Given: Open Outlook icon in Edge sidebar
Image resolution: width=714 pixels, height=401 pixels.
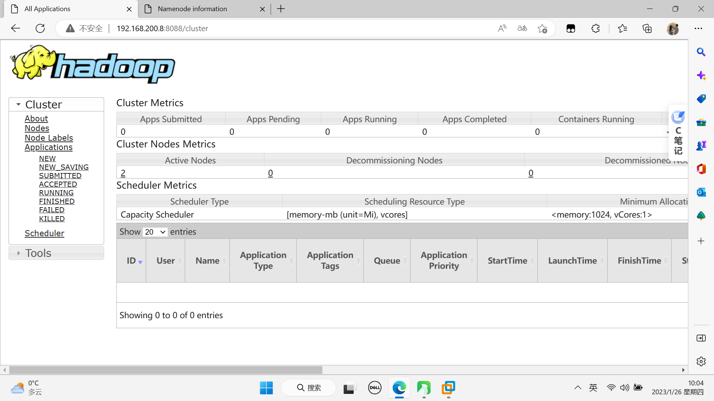Looking at the screenshot, I should [701, 192].
